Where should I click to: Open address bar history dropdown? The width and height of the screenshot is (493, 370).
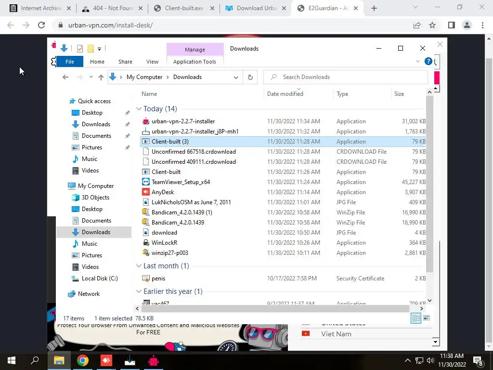pos(236,78)
